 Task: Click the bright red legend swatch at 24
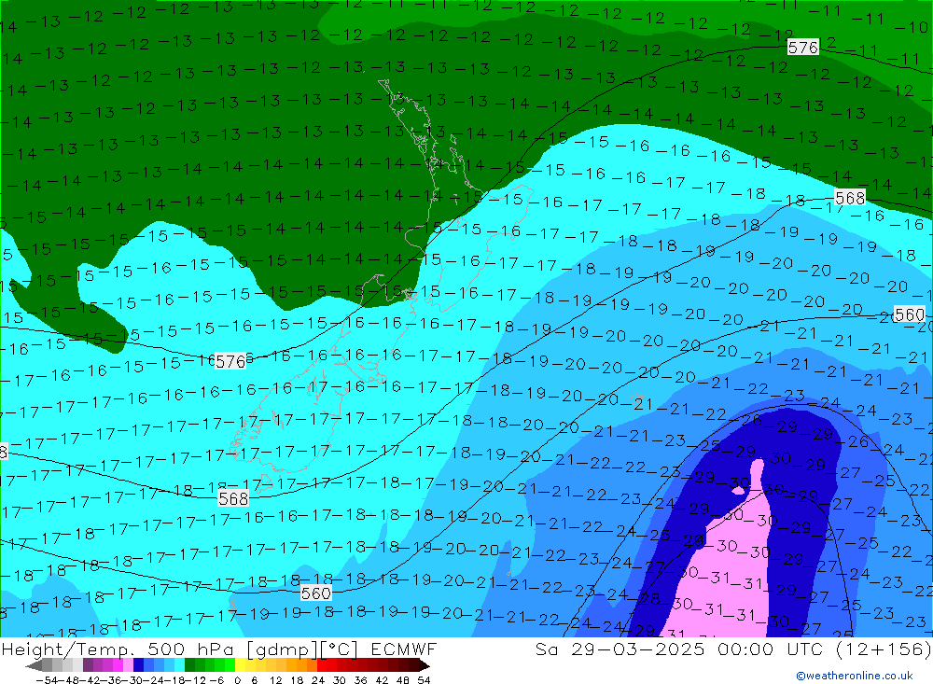[323, 665]
